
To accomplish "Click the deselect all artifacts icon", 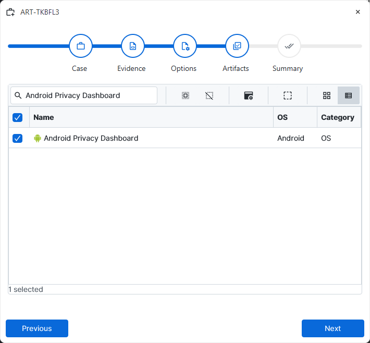I will pos(209,95).
